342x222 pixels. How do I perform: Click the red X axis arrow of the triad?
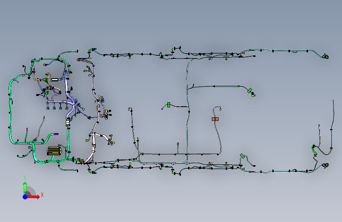coord(33,197)
